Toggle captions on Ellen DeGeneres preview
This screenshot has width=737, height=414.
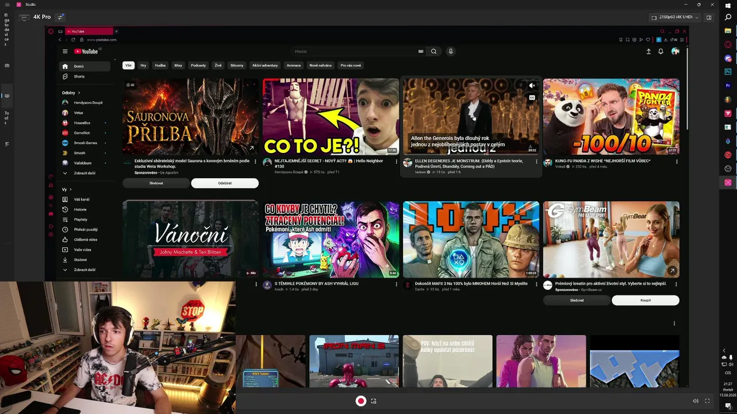click(x=533, y=98)
